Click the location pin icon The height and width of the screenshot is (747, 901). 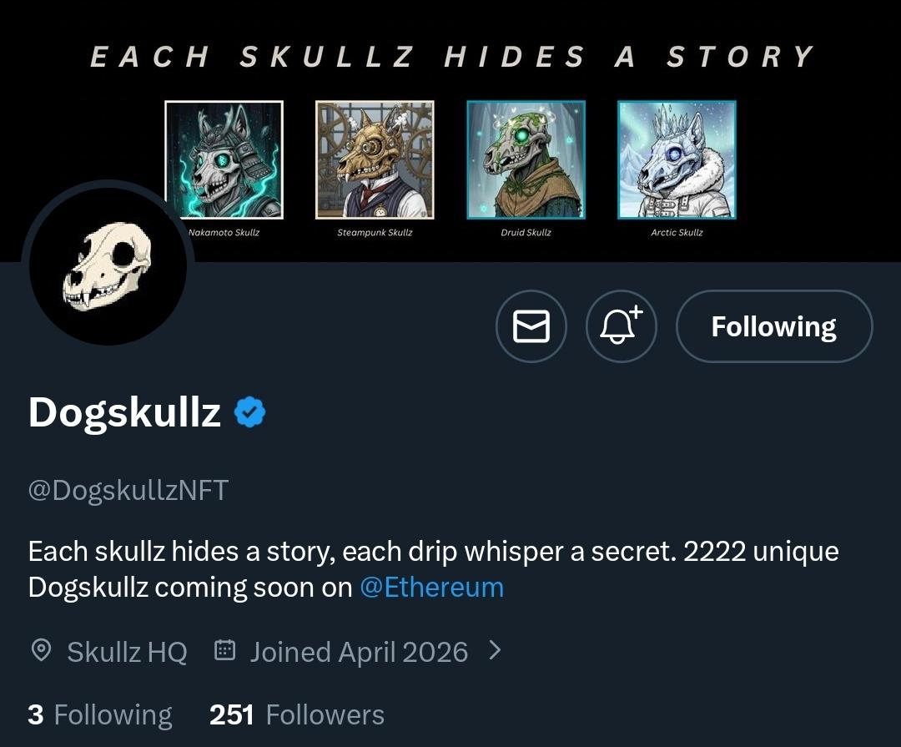41,651
